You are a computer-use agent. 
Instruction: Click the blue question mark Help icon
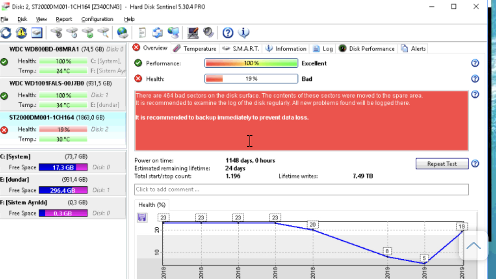click(x=228, y=33)
